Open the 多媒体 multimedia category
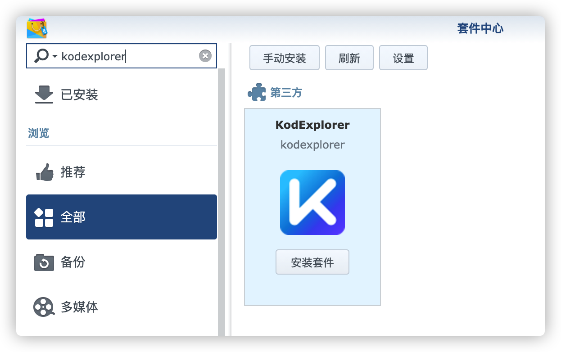This screenshot has height=352, width=561. click(122, 307)
